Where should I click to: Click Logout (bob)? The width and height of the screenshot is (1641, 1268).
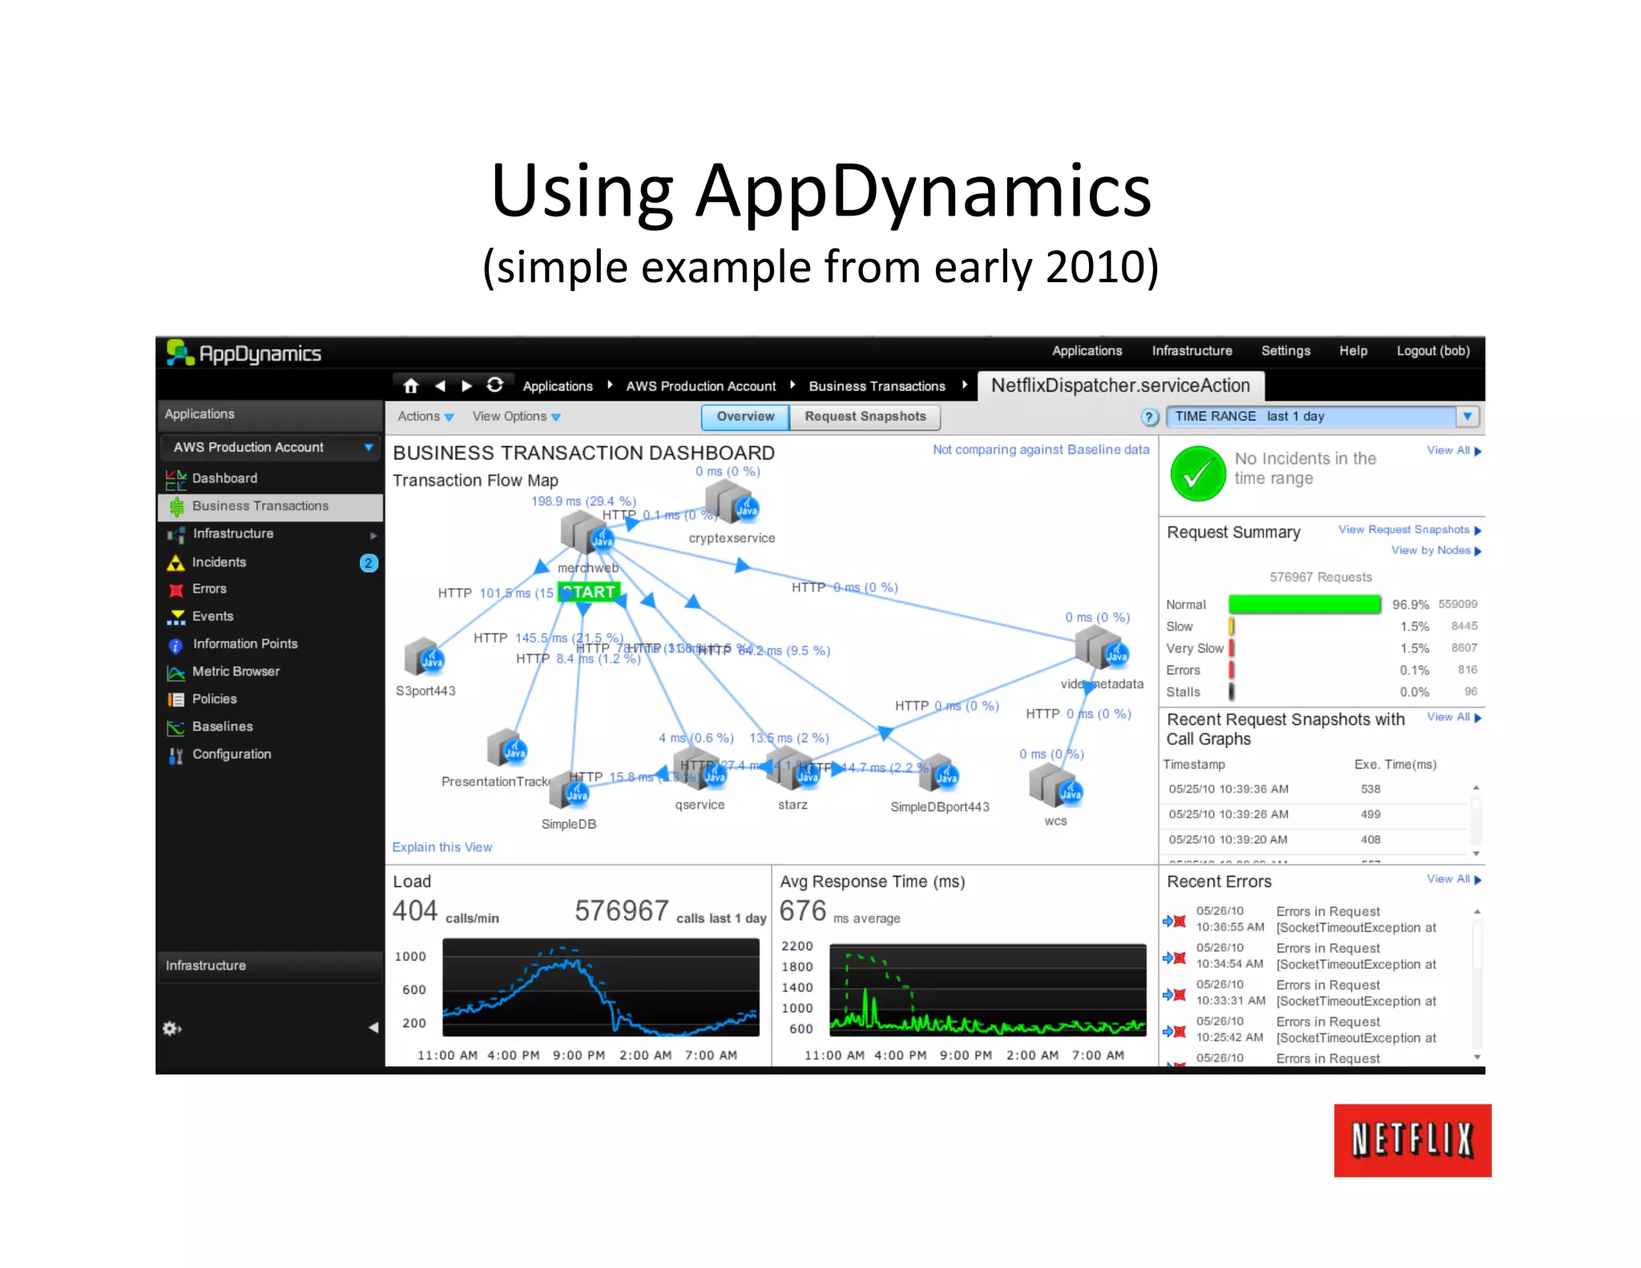click(1433, 351)
